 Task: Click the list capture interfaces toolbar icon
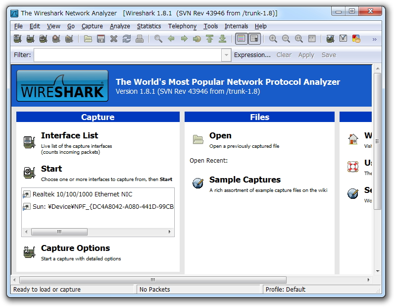coord(17,39)
